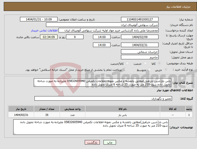Toggle the اسناد خزانه اسلامی payment checkbox
This screenshot has height=149, width=197.
click(x=125, y=69)
